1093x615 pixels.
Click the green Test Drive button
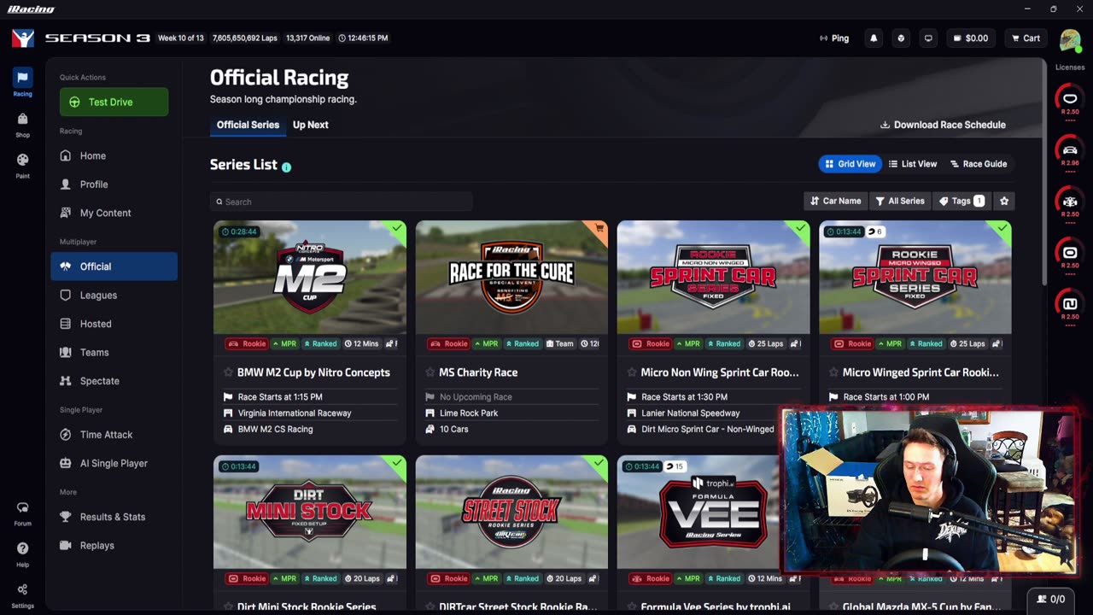tap(114, 102)
